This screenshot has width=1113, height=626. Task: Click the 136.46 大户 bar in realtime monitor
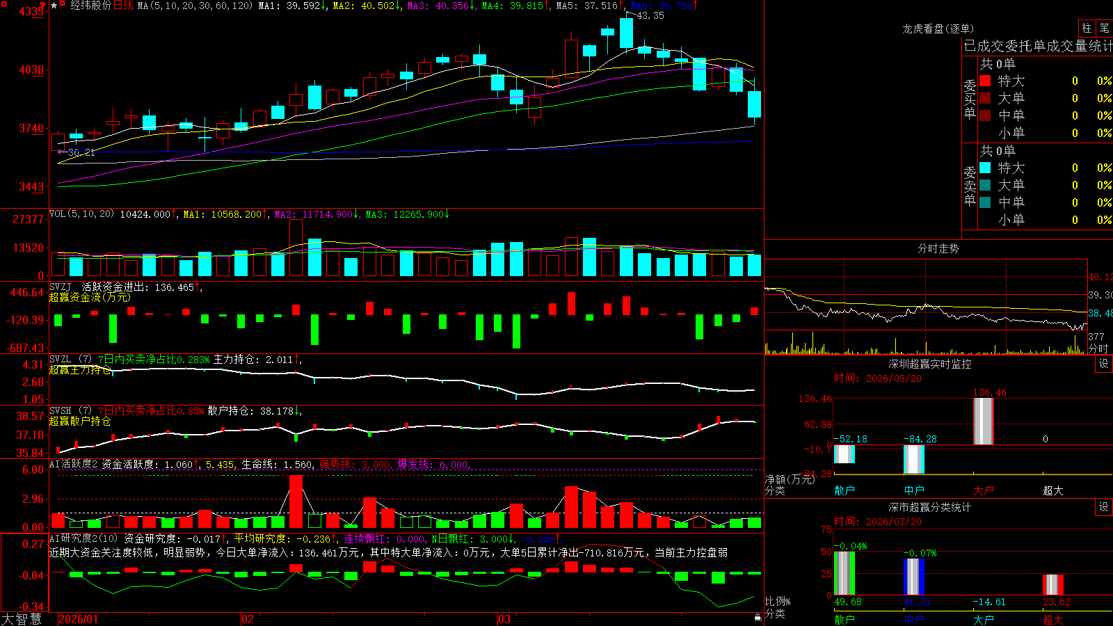tap(984, 421)
